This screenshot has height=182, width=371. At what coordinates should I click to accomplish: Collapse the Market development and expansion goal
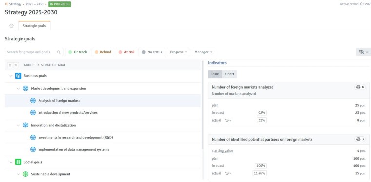pos(18,88)
